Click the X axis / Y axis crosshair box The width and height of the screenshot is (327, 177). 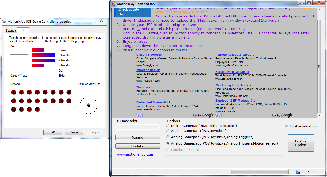pyautogui.click(x=19, y=63)
